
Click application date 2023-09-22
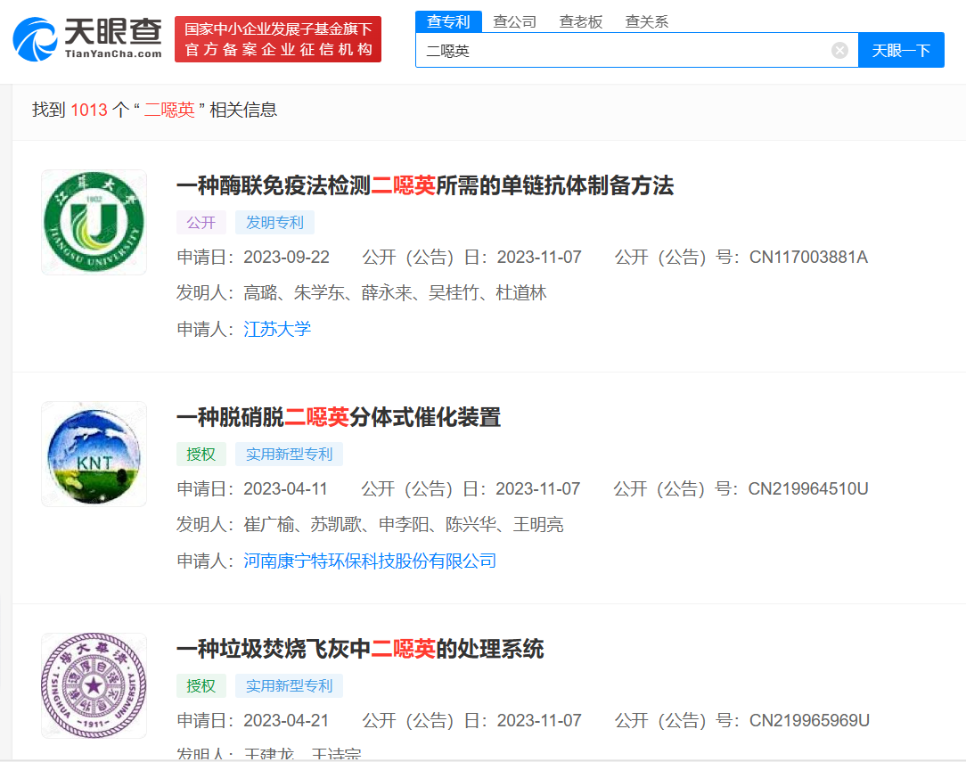point(286,257)
